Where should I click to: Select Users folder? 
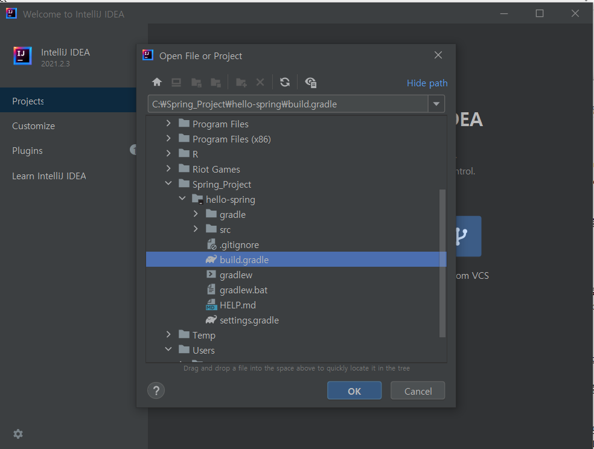pos(296,350)
